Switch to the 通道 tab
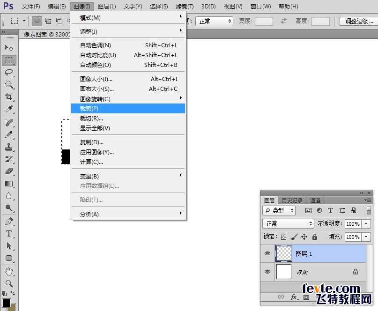Image resolution: width=378 pixels, height=311 pixels. [x=316, y=200]
